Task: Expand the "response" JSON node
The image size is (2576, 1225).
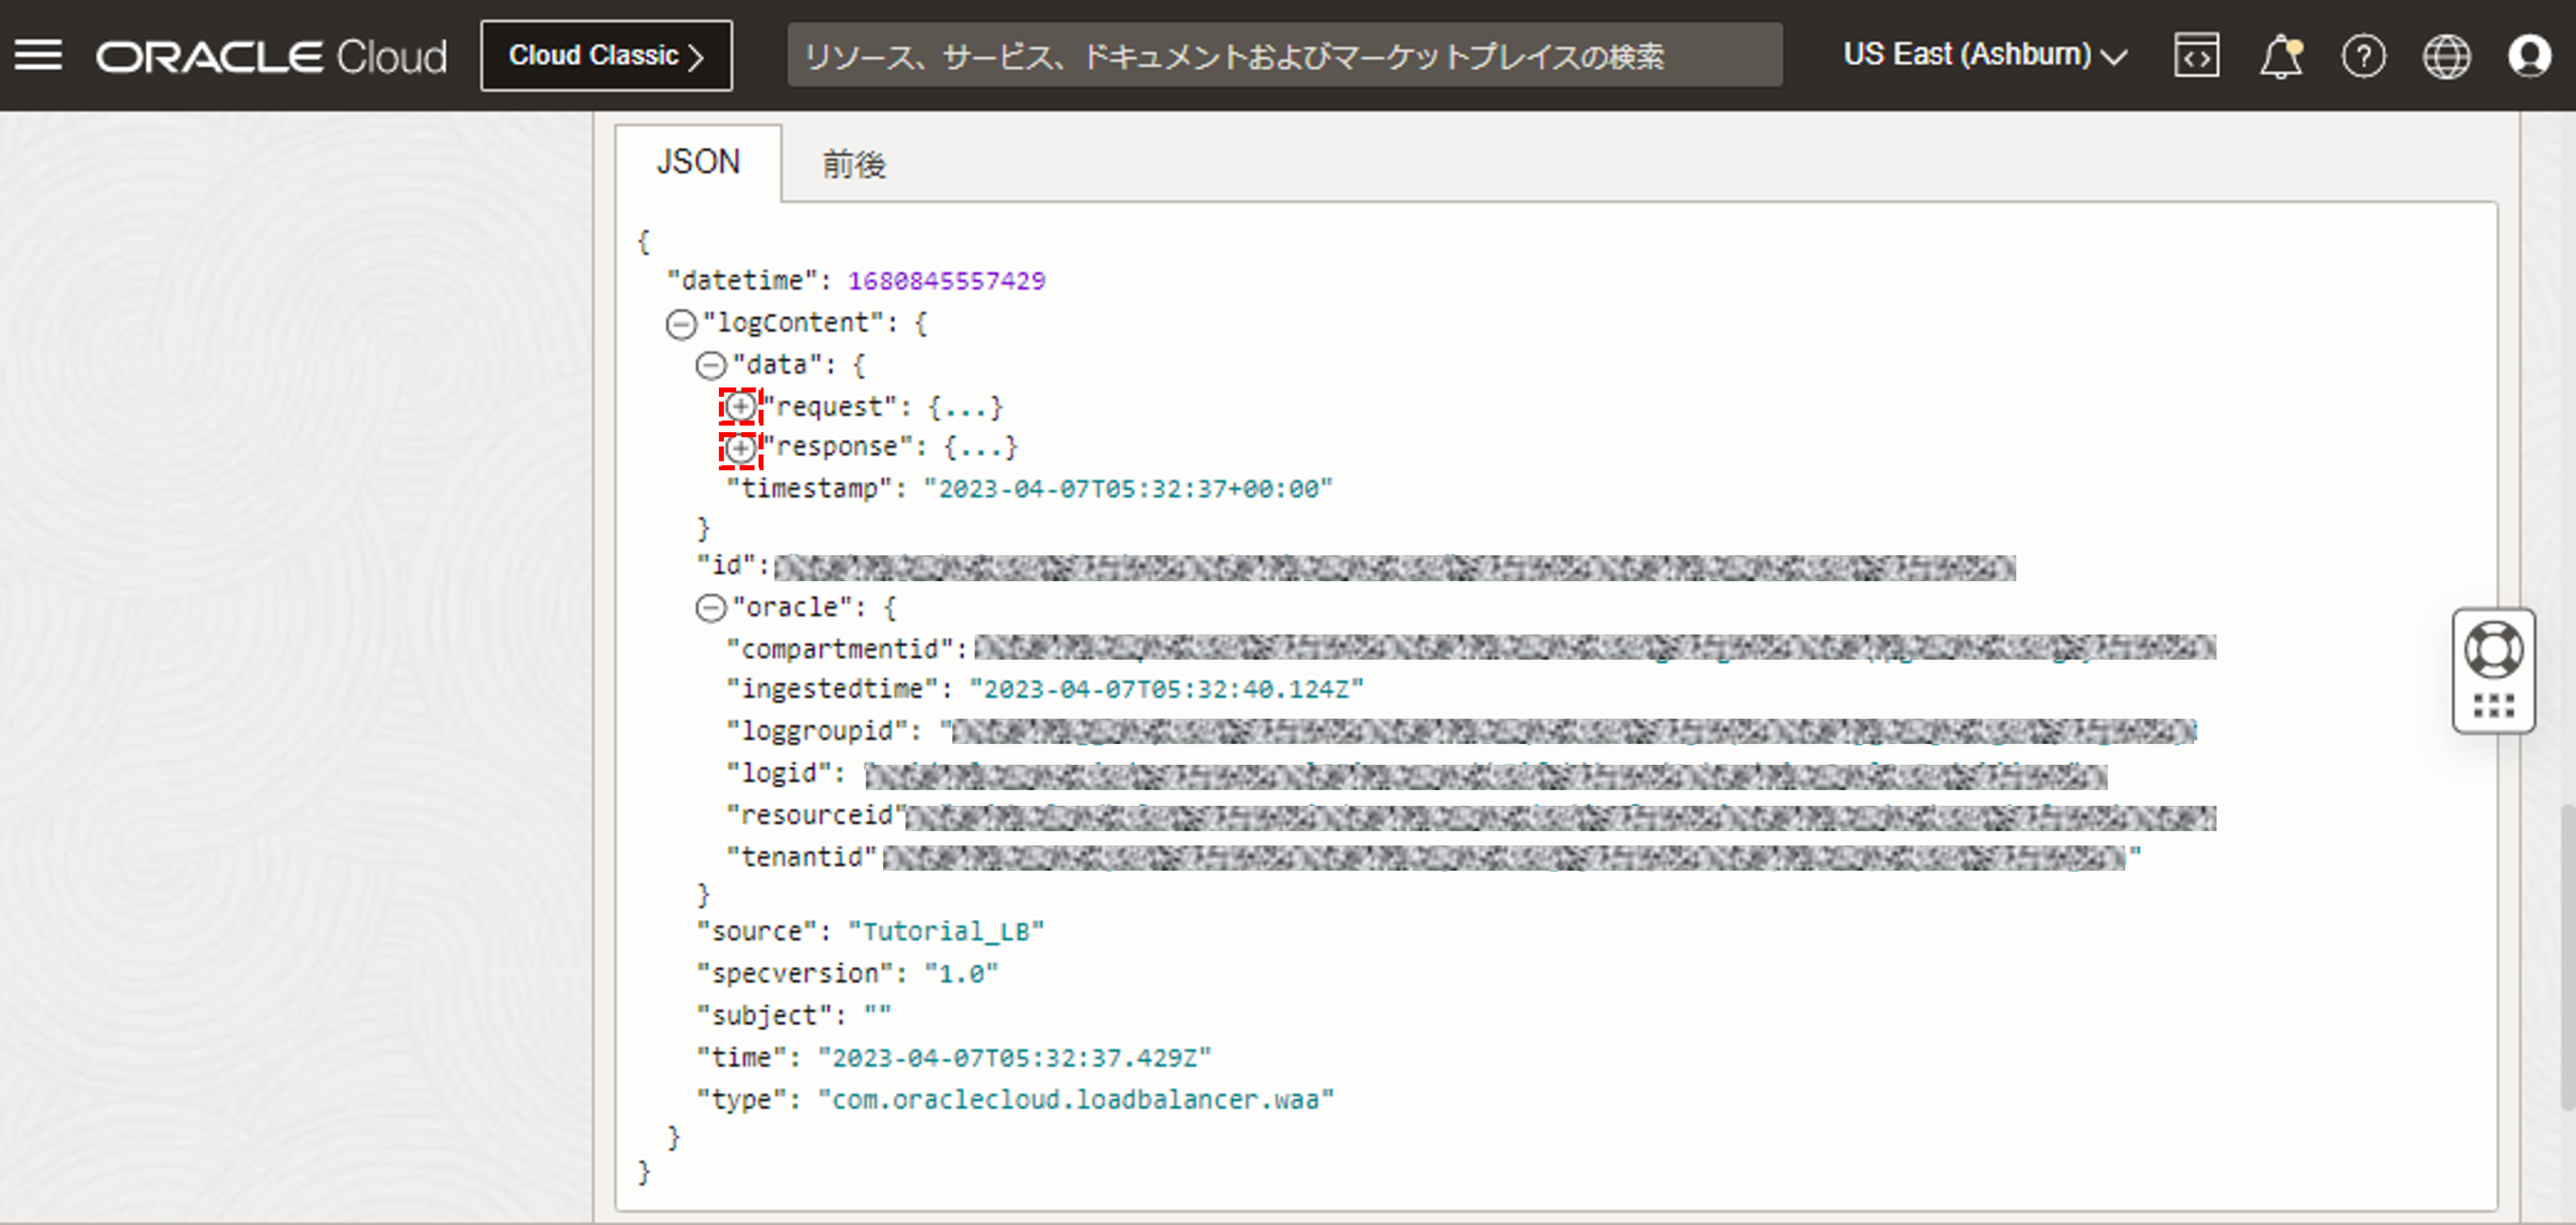Action: click(740, 449)
